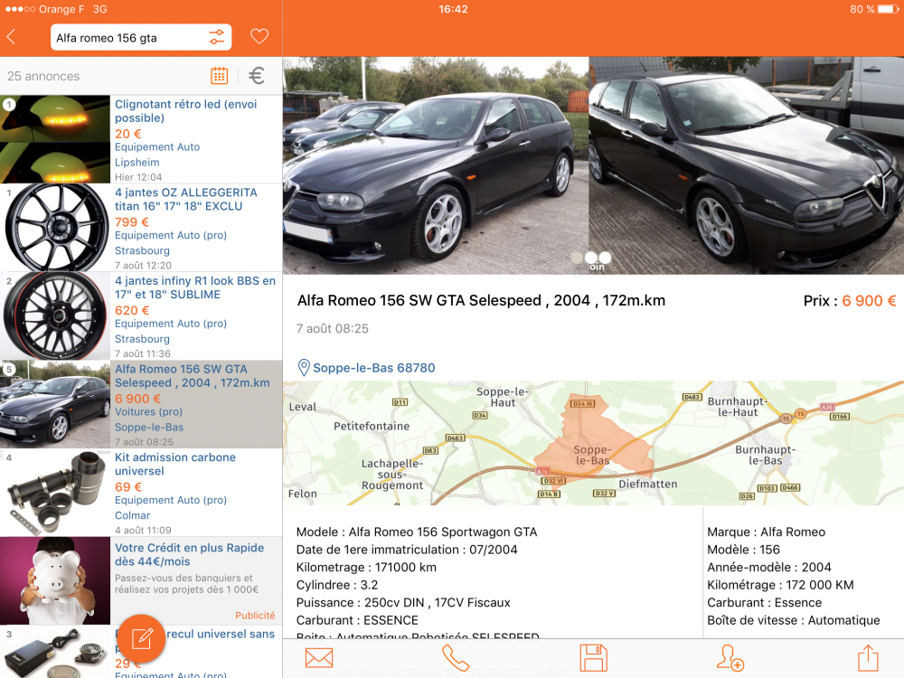Click 'Colmar' location in intake kit listing

pos(132,515)
